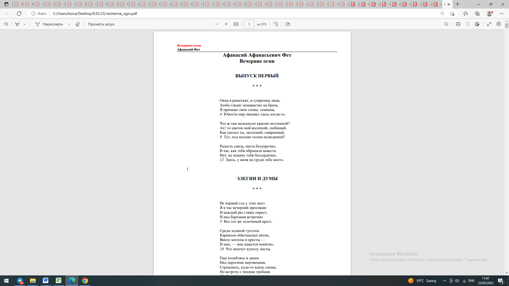Zoom in with the plus button
This screenshot has height=286, width=509.
(x=226, y=24)
